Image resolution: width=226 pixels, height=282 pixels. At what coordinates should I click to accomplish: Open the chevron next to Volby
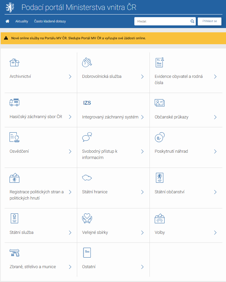tap(215, 233)
